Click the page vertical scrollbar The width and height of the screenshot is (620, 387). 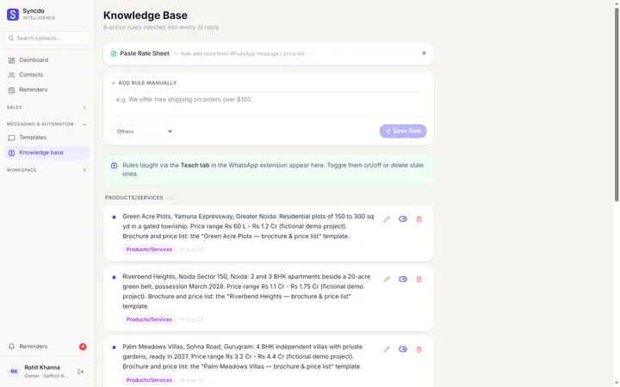click(617, 105)
